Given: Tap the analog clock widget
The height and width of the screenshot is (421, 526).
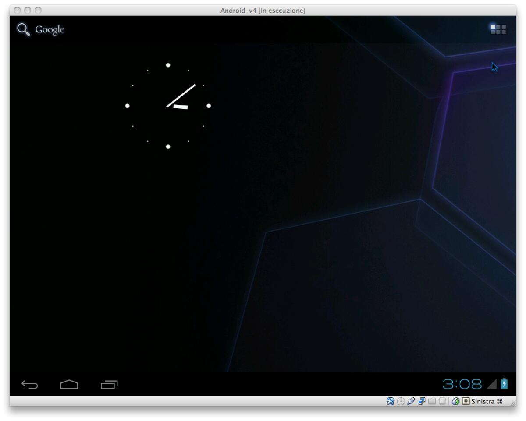Looking at the screenshot, I should pyautogui.click(x=168, y=105).
